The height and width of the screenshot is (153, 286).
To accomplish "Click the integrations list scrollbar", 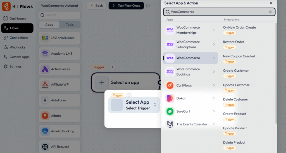I will click(276, 73).
